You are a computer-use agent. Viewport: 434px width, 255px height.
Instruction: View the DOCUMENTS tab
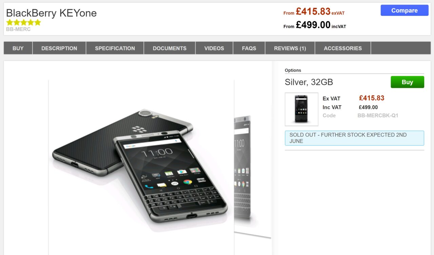point(170,48)
